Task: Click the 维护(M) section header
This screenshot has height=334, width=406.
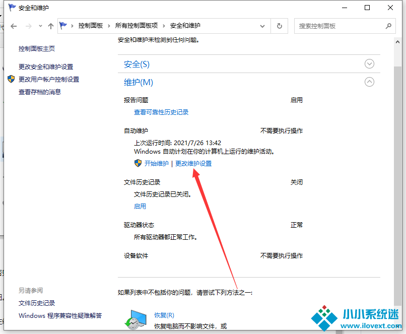Action: [139, 82]
